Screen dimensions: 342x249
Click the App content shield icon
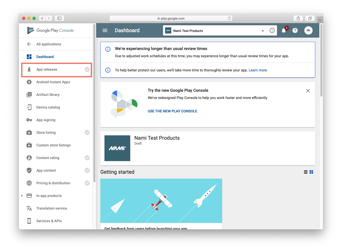pyautogui.click(x=29, y=170)
